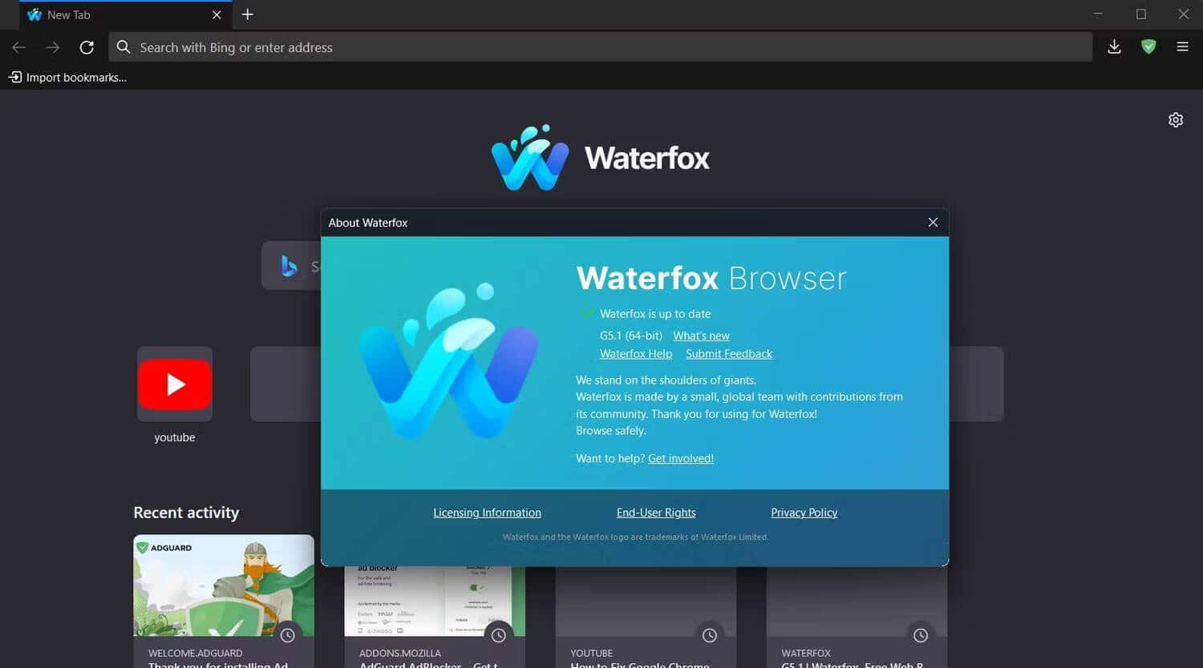Navigate back using the back arrow
The image size is (1203, 668).
coord(18,47)
